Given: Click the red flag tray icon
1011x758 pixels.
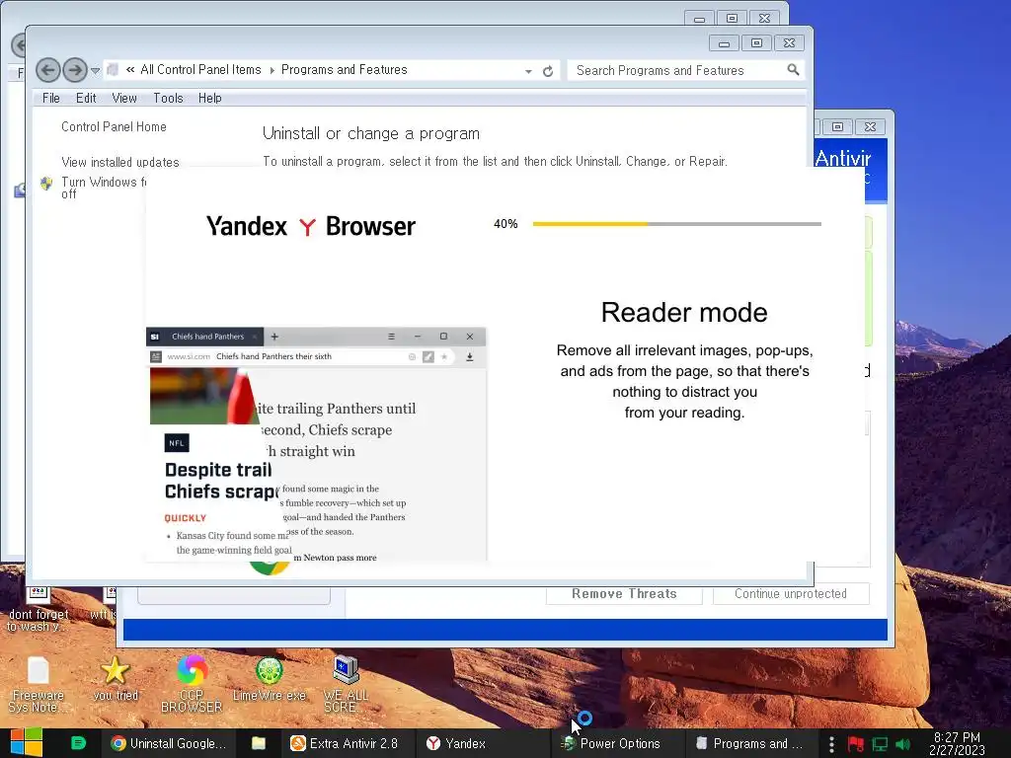Looking at the screenshot, I should click(856, 744).
